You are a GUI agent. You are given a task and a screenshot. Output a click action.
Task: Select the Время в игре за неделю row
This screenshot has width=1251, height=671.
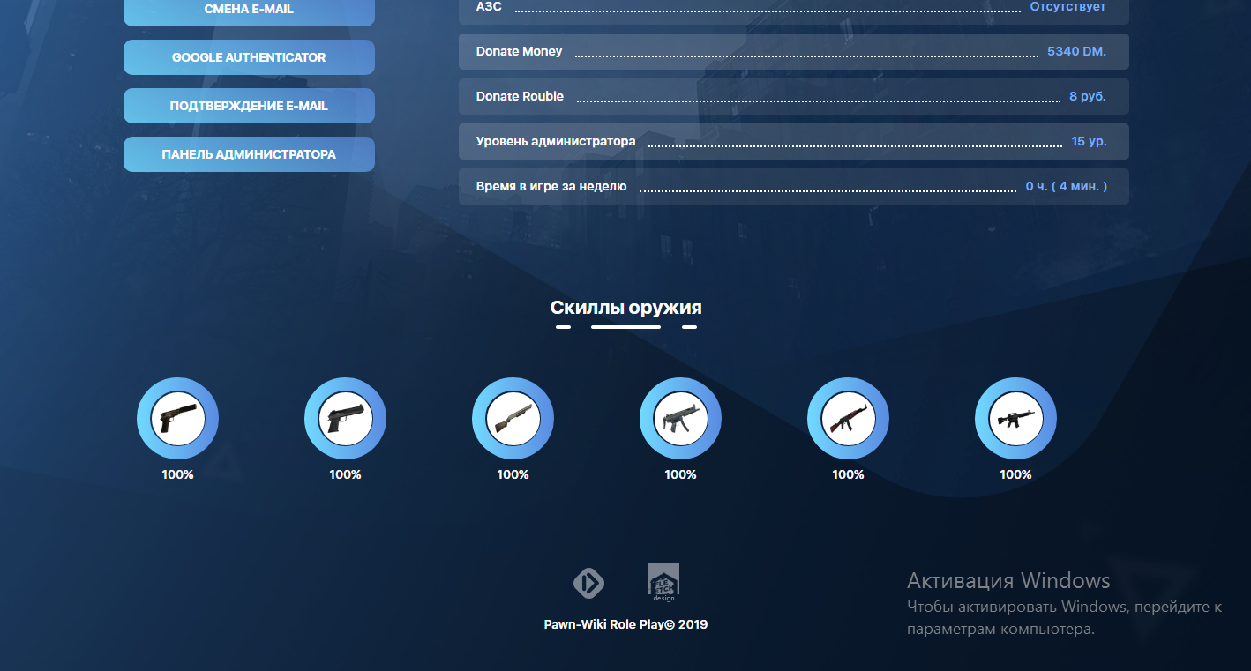pyautogui.click(x=793, y=187)
